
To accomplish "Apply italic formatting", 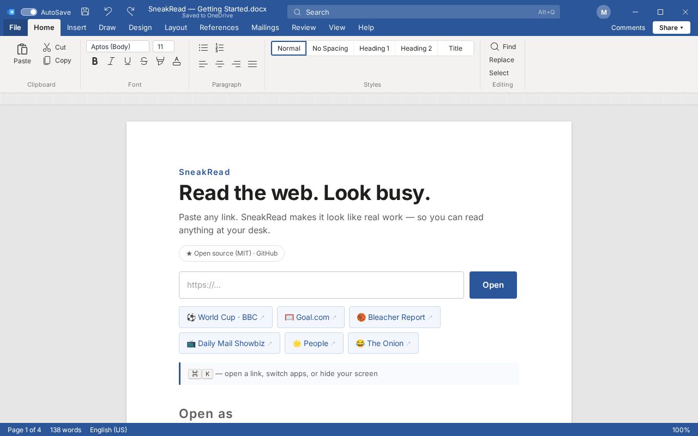I will [x=111, y=62].
